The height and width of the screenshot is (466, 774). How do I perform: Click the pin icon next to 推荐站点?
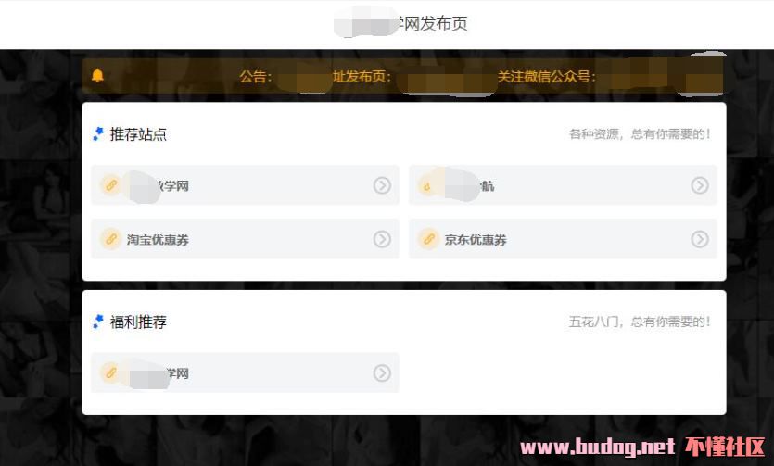click(x=99, y=133)
